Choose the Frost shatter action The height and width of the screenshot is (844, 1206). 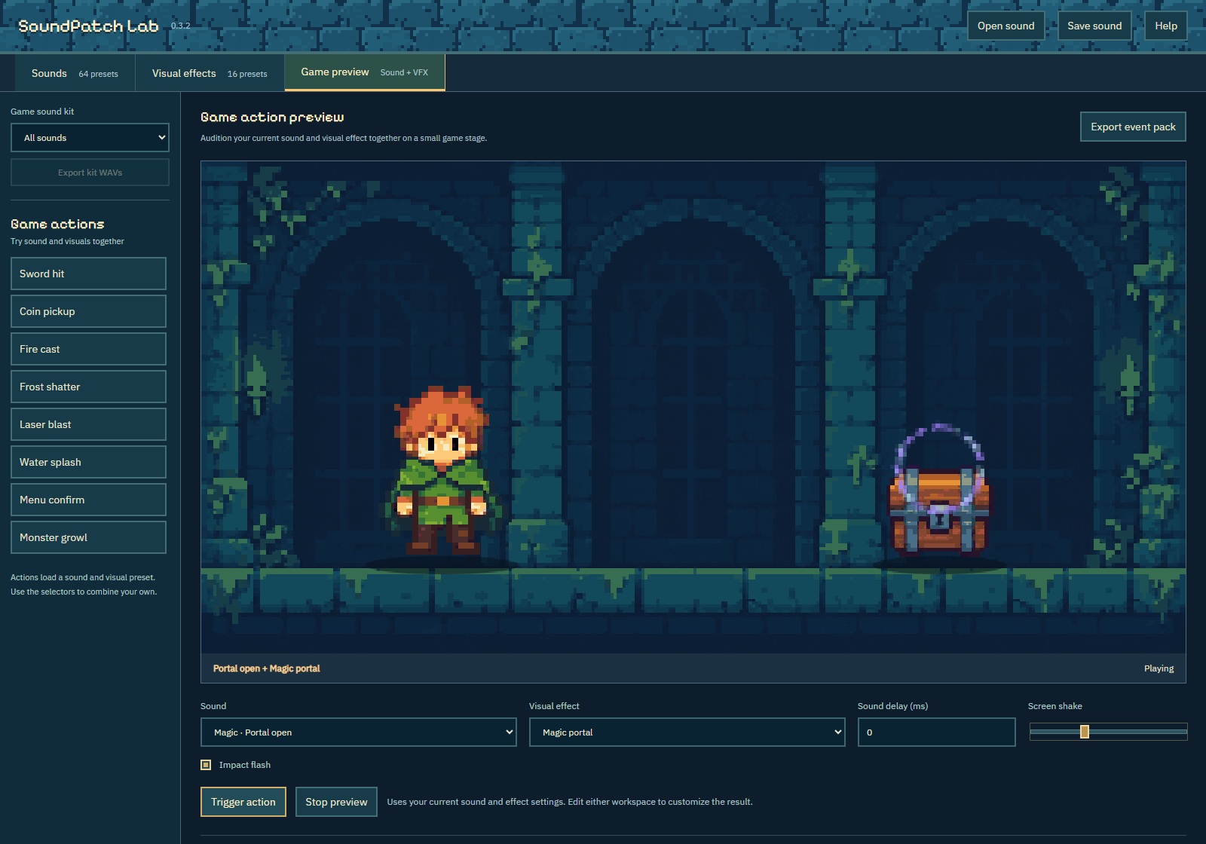coord(88,387)
